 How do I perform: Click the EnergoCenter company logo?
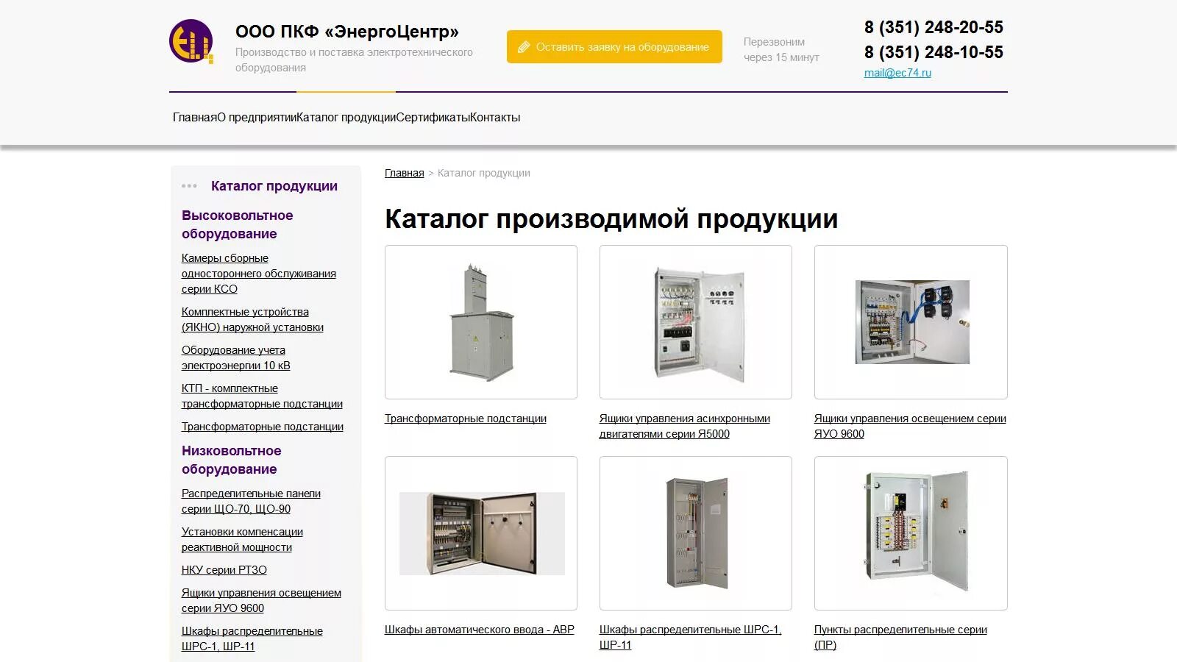point(191,42)
